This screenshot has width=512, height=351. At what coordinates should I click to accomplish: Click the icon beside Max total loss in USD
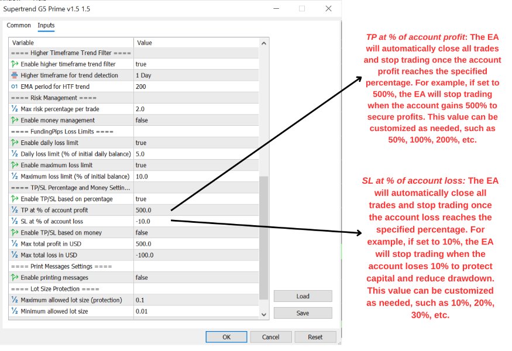tap(15, 255)
